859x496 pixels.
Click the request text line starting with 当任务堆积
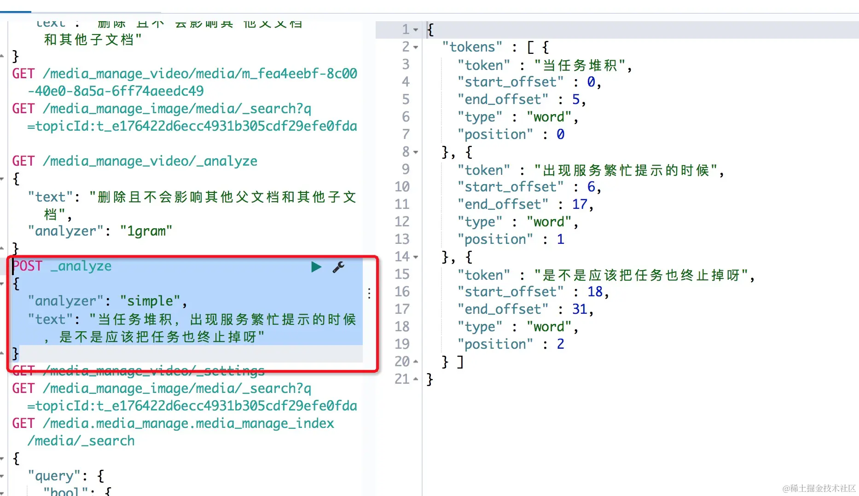point(192,319)
